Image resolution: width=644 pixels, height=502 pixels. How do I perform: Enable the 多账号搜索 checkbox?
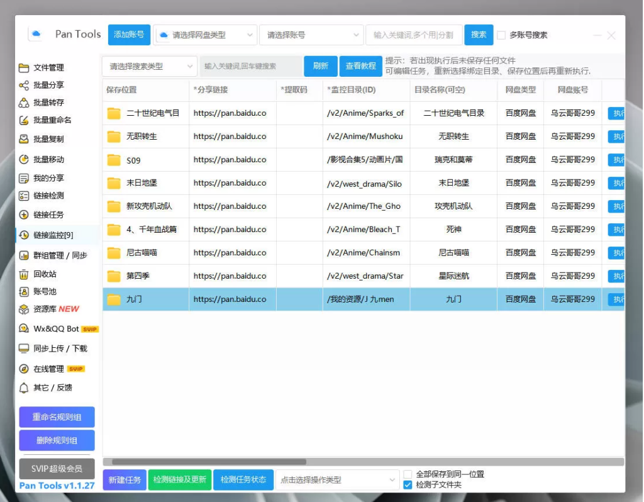pyautogui.click(x=501, y=35)
